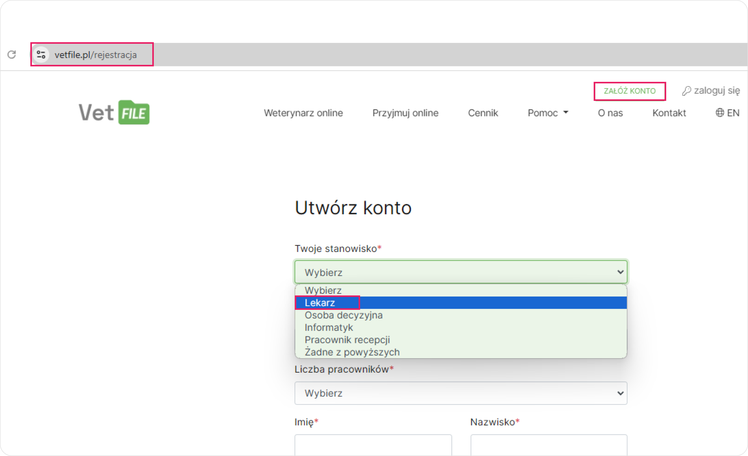Go to Przyjmuj online page
This screenshot has width=748, height=456.
405,113
